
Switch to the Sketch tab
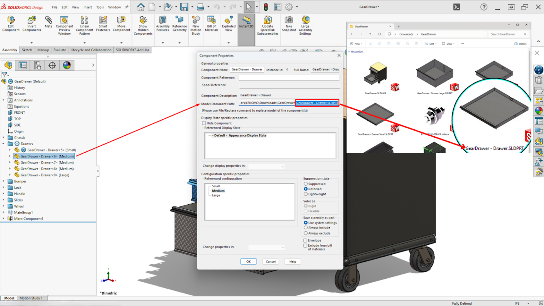click(x=27, y=50)
